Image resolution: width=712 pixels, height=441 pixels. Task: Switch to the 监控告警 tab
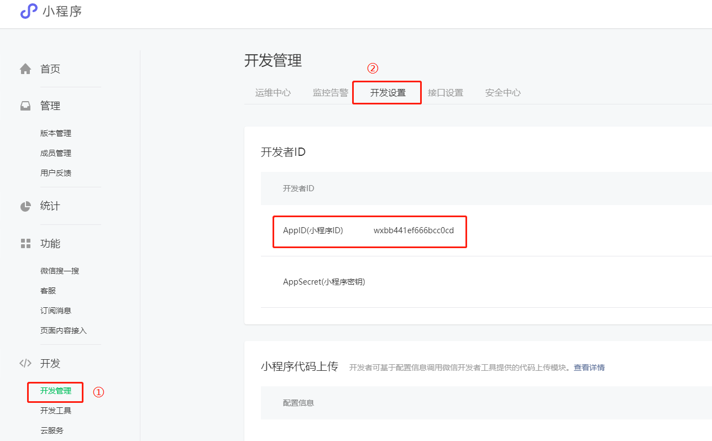click(330, 93)
